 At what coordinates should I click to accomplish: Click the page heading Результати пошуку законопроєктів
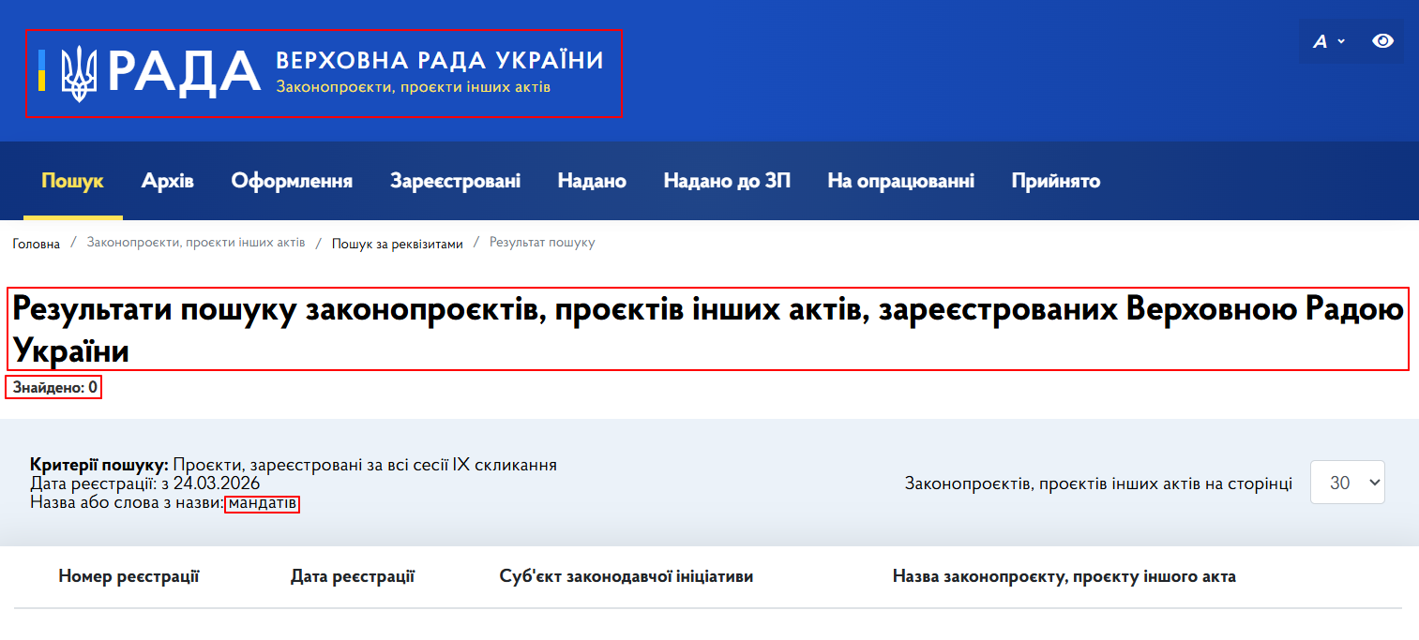[x=708, y=329]
